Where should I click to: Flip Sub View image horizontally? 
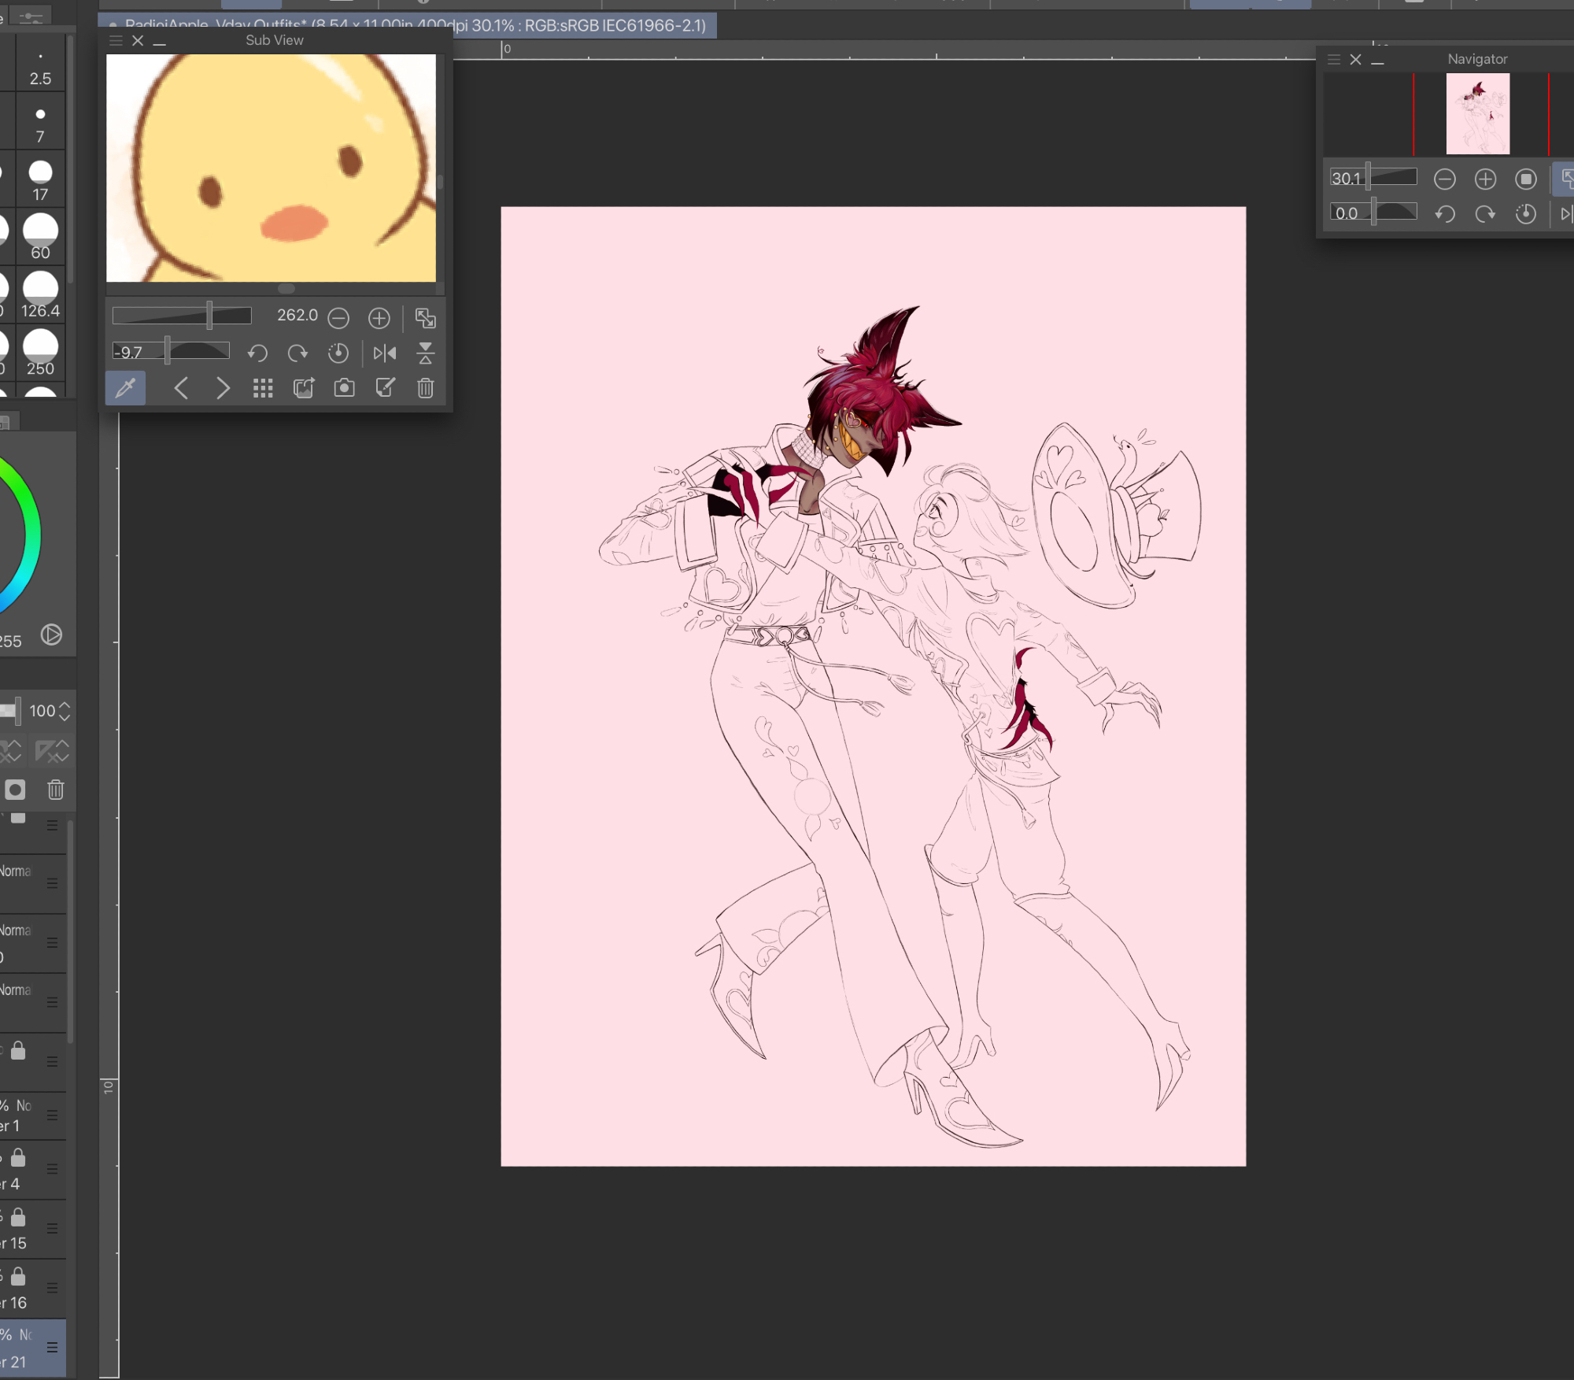pos(385,353)
